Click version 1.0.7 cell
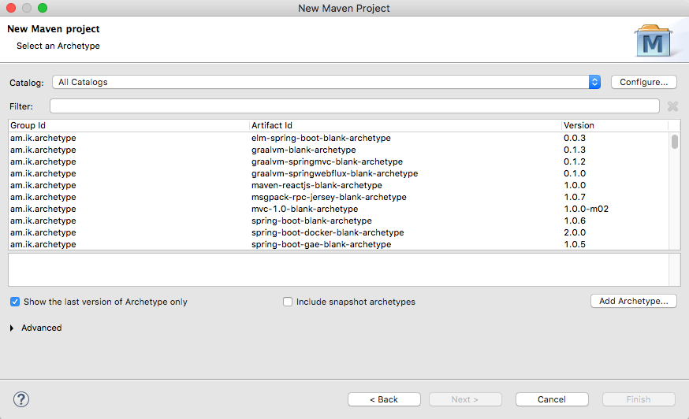 click(x=575, y=197)
